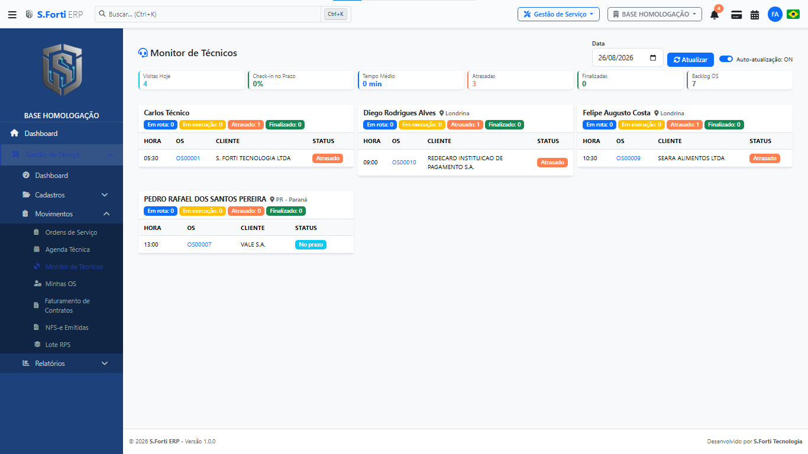Click the Diego Rodrigues Alves technician name
Image resolution: width=808 pixels, height=454 pixels.
[x=399, y=113]
